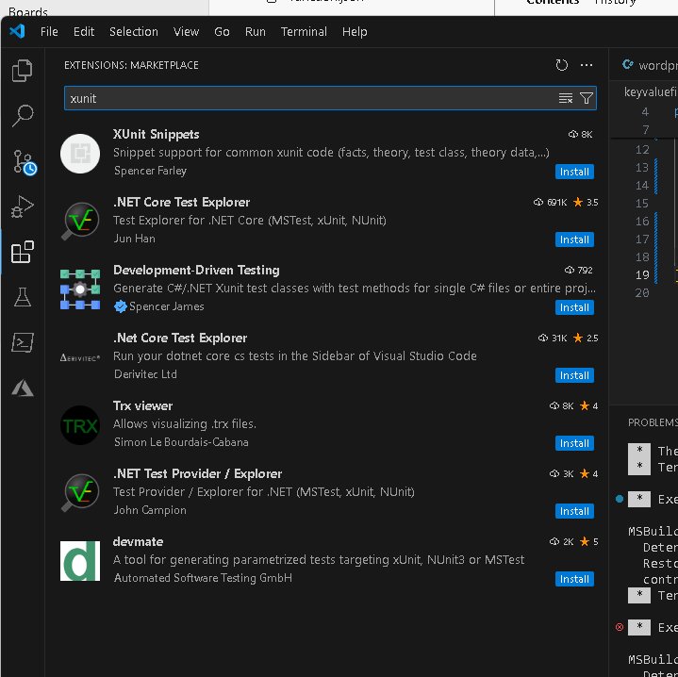
Task: Open the Go menu
Action: pos(222,31)
